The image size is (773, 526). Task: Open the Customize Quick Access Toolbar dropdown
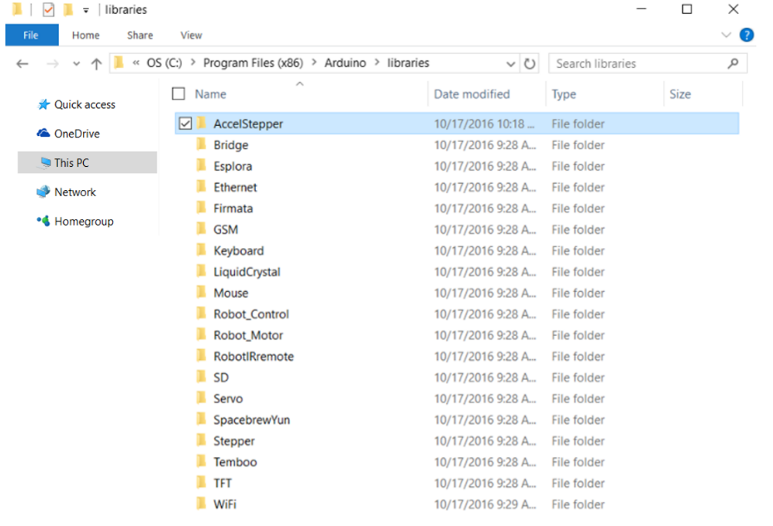coord(86,11)
